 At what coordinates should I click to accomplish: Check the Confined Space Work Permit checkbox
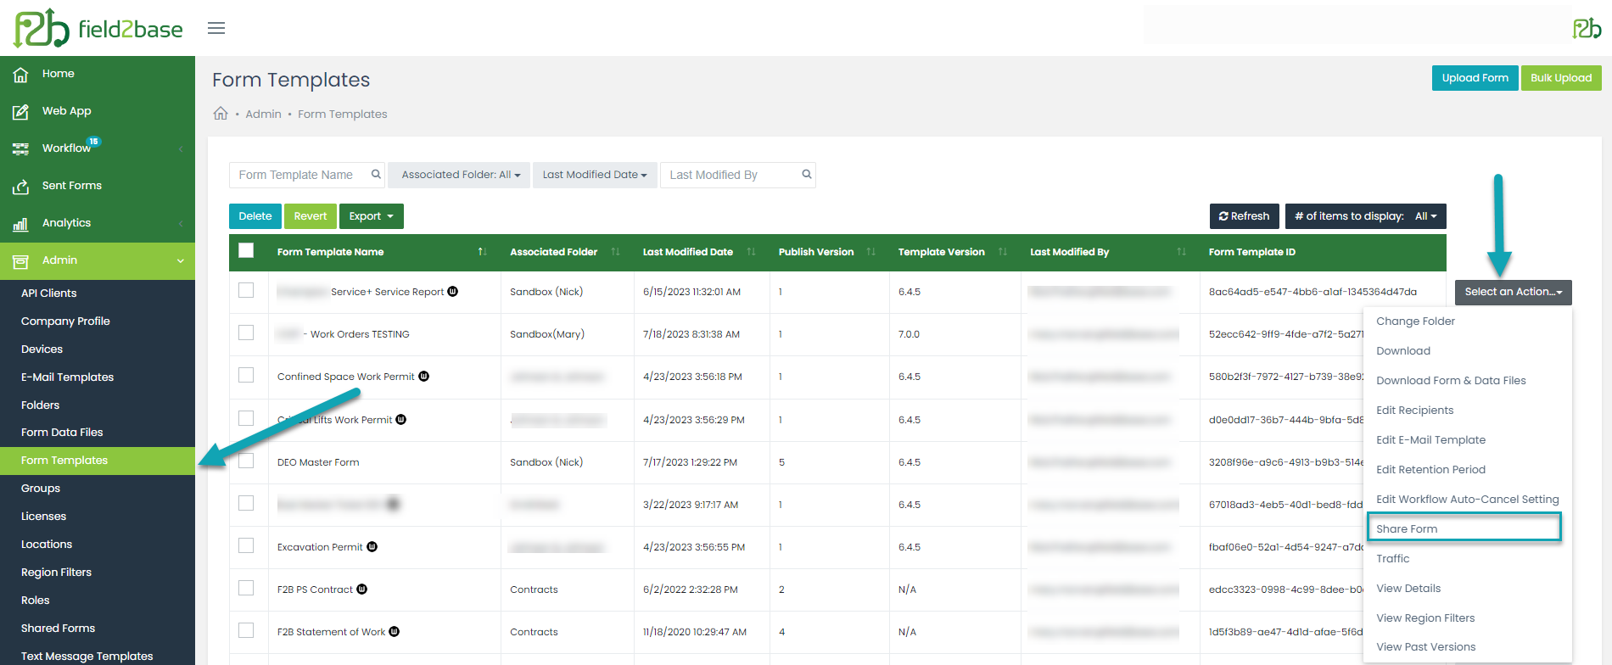246,375
